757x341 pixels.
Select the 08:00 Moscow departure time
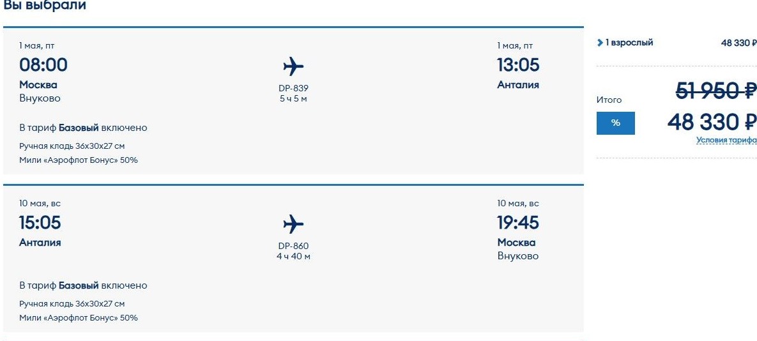click(x=43, y=65)
